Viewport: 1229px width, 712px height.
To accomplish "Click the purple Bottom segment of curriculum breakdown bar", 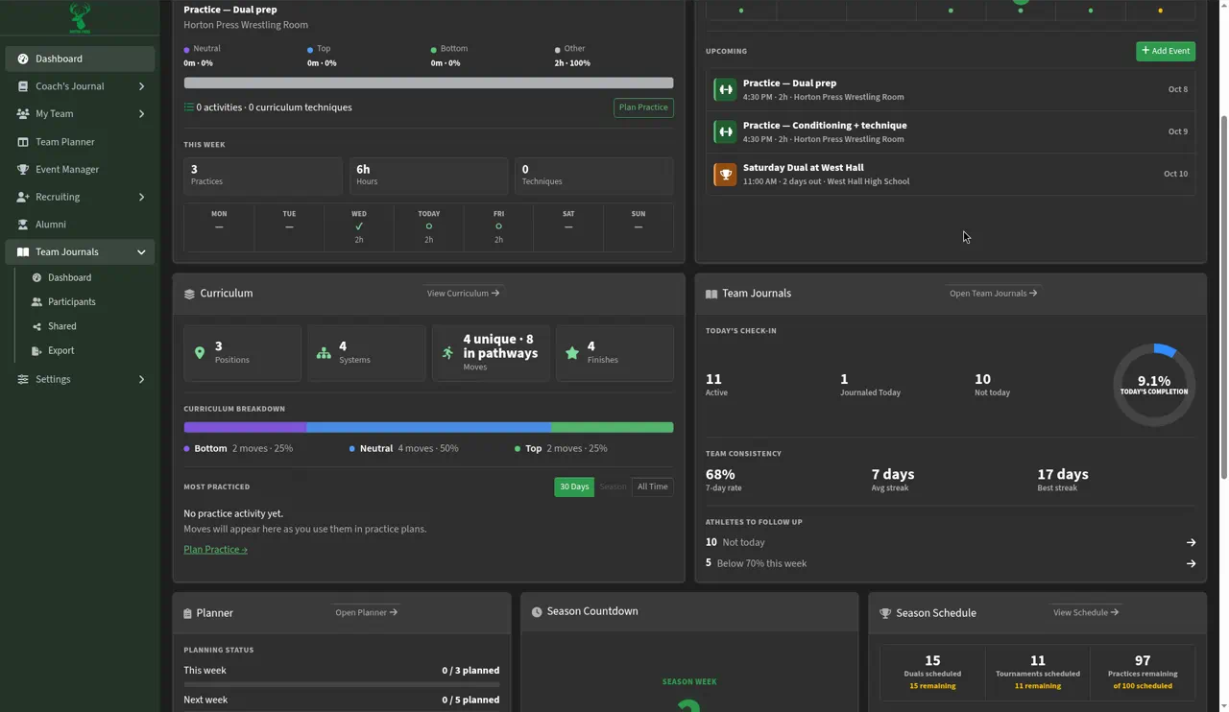I will click(x=245, y=427).
